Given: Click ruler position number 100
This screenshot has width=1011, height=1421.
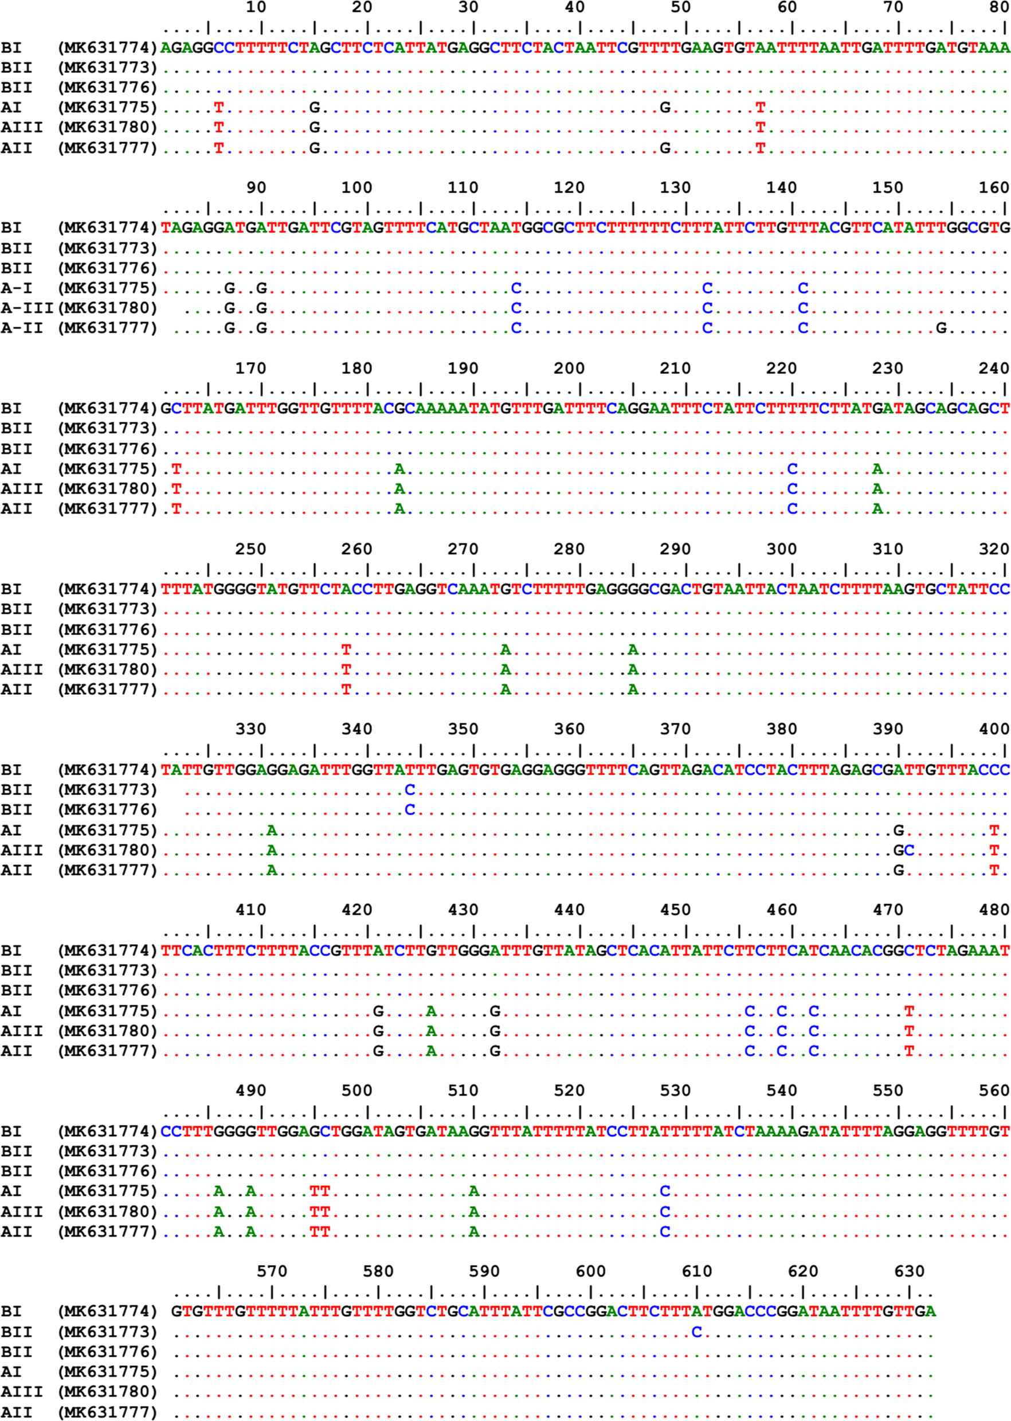Looking at the screenshot, I should (x=356, y=187).
